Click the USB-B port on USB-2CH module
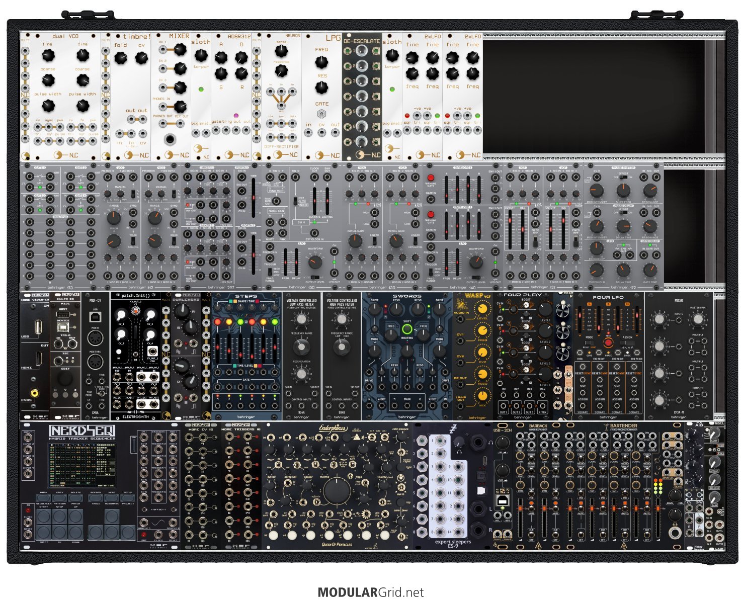742x603 pixels. (502, 499)
